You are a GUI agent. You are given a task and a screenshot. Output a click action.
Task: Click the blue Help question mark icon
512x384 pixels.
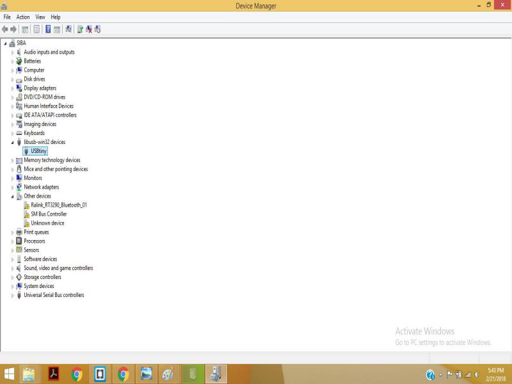48,29
